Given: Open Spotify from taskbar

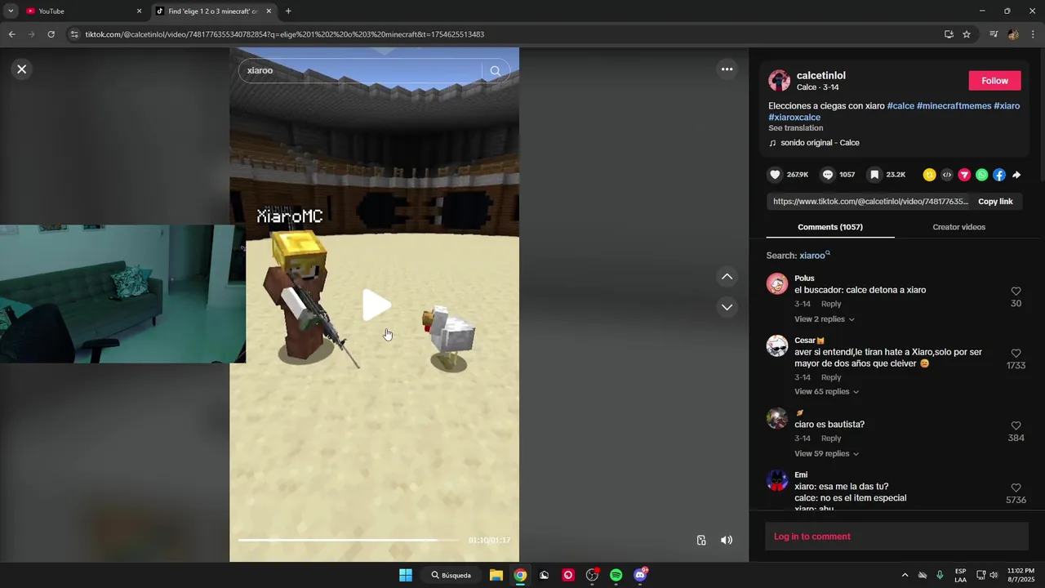Looking at the screenshot, I should coord(616,575).
